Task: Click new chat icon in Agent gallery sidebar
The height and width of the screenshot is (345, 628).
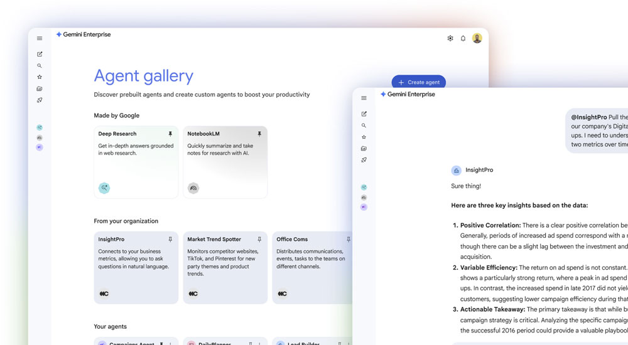Action: [39, 54]
